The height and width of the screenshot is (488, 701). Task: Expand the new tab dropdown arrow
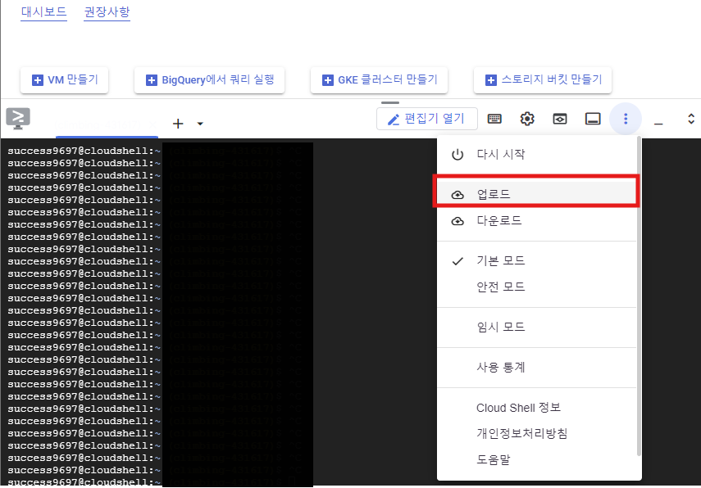pos(200,124)
